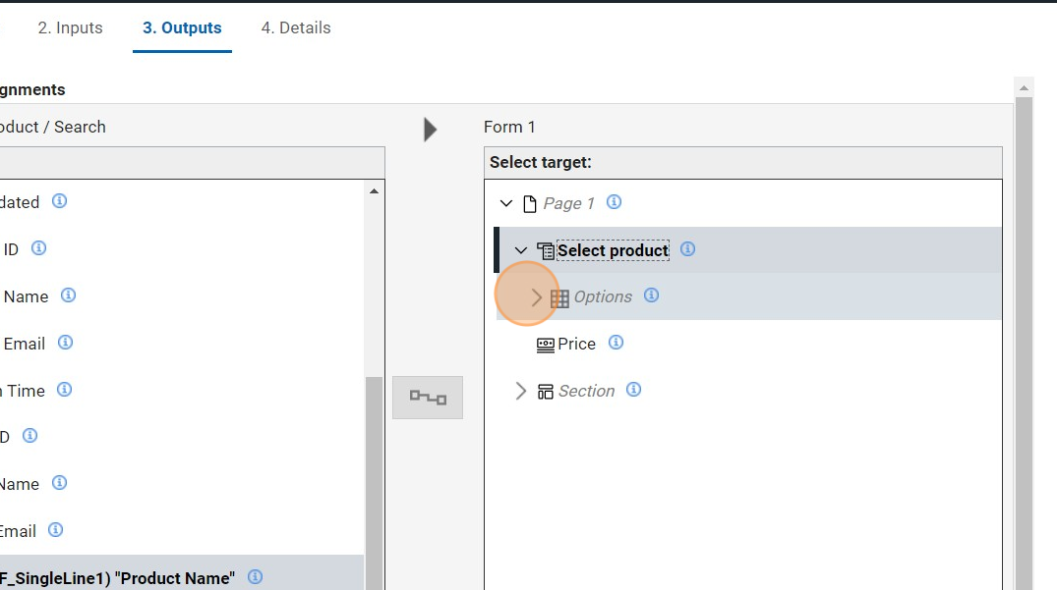Select the 3. Outputs tab

coord(182,27)
